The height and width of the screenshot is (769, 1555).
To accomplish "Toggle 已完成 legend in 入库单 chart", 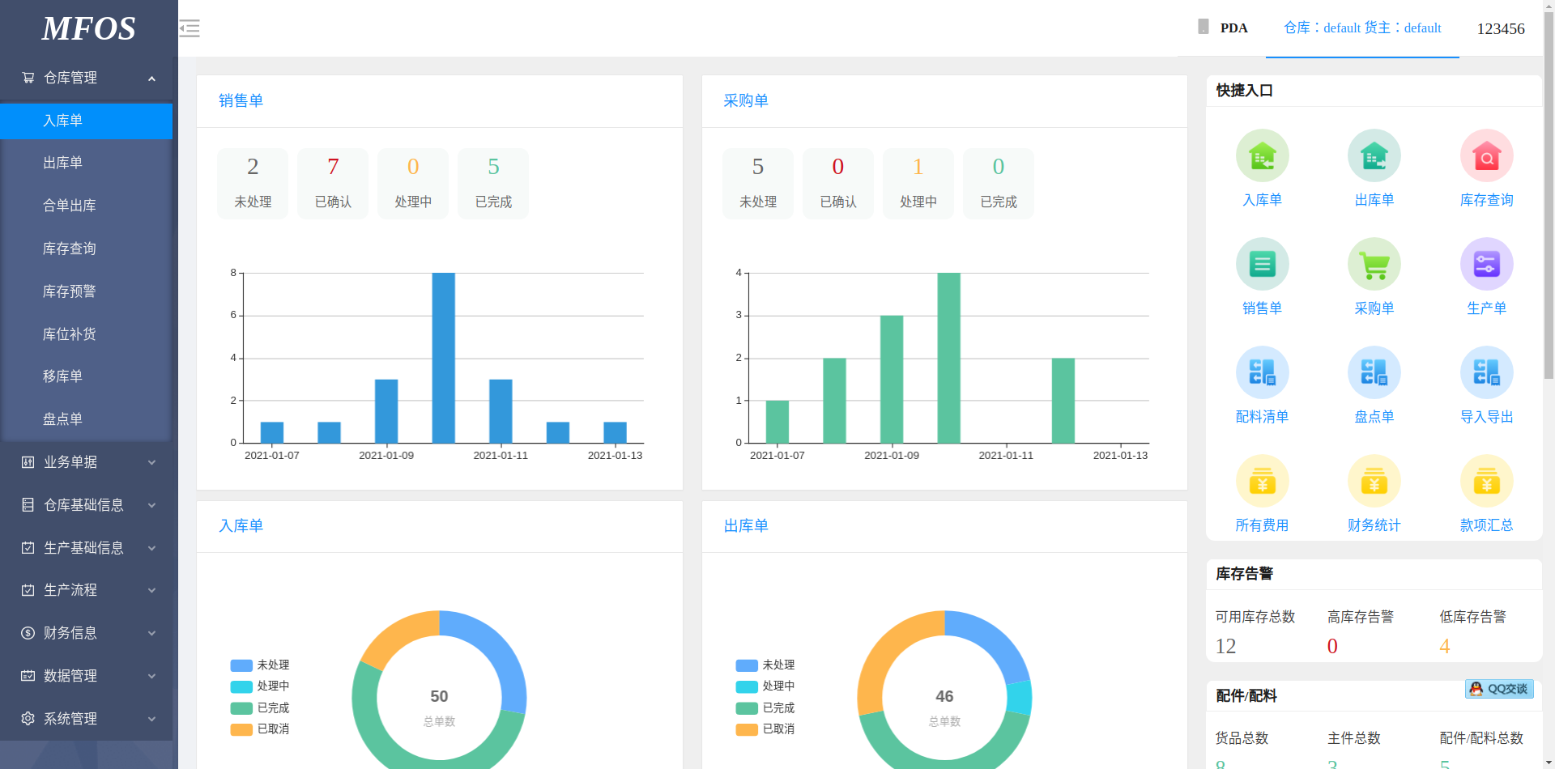I will click(x=260, y=708).
